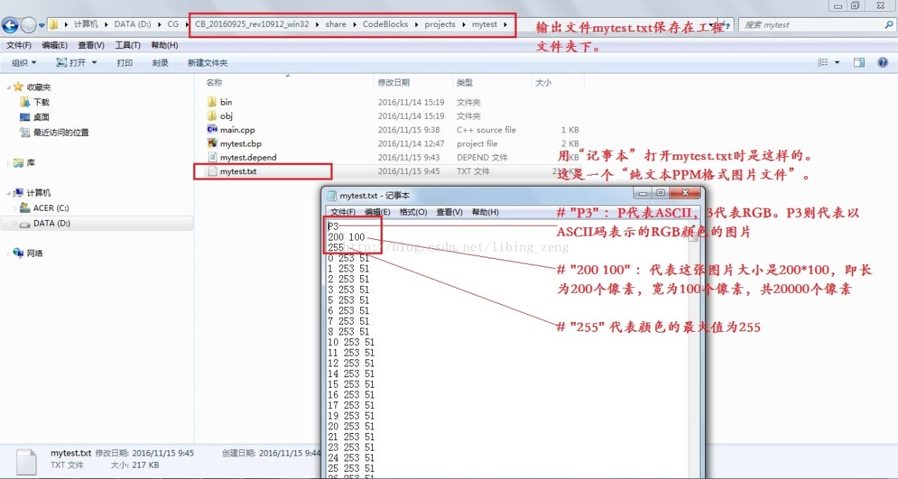The height and width of the screenshot is (479, 898).
Task: Click the 大小 column header
Action: point(543,83)
